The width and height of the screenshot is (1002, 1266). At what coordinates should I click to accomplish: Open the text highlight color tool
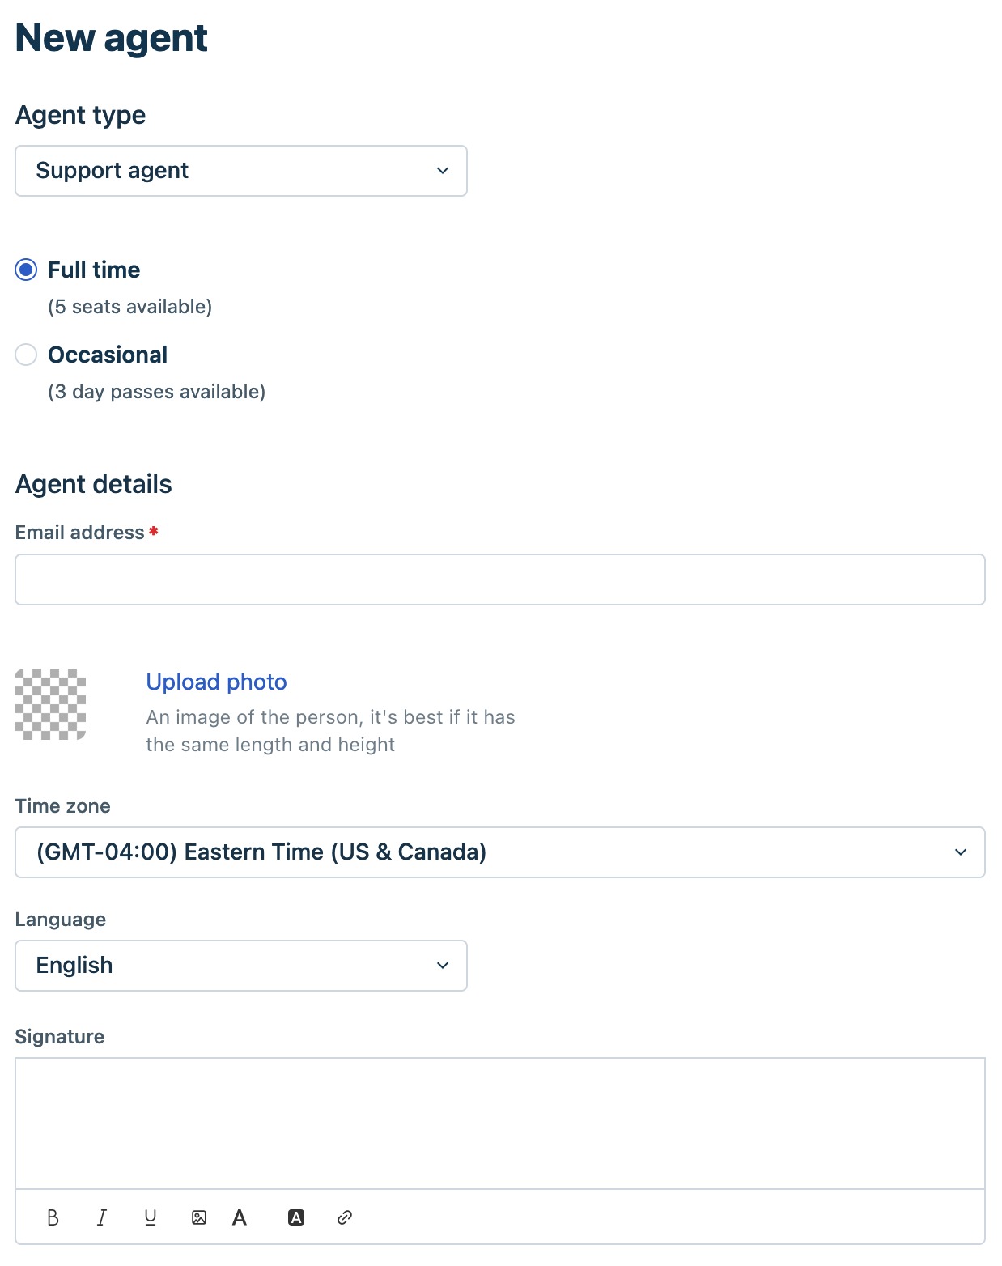tap(295, 1217)
